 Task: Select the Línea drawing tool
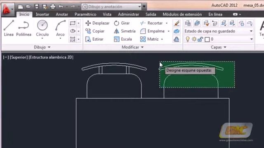9,28
